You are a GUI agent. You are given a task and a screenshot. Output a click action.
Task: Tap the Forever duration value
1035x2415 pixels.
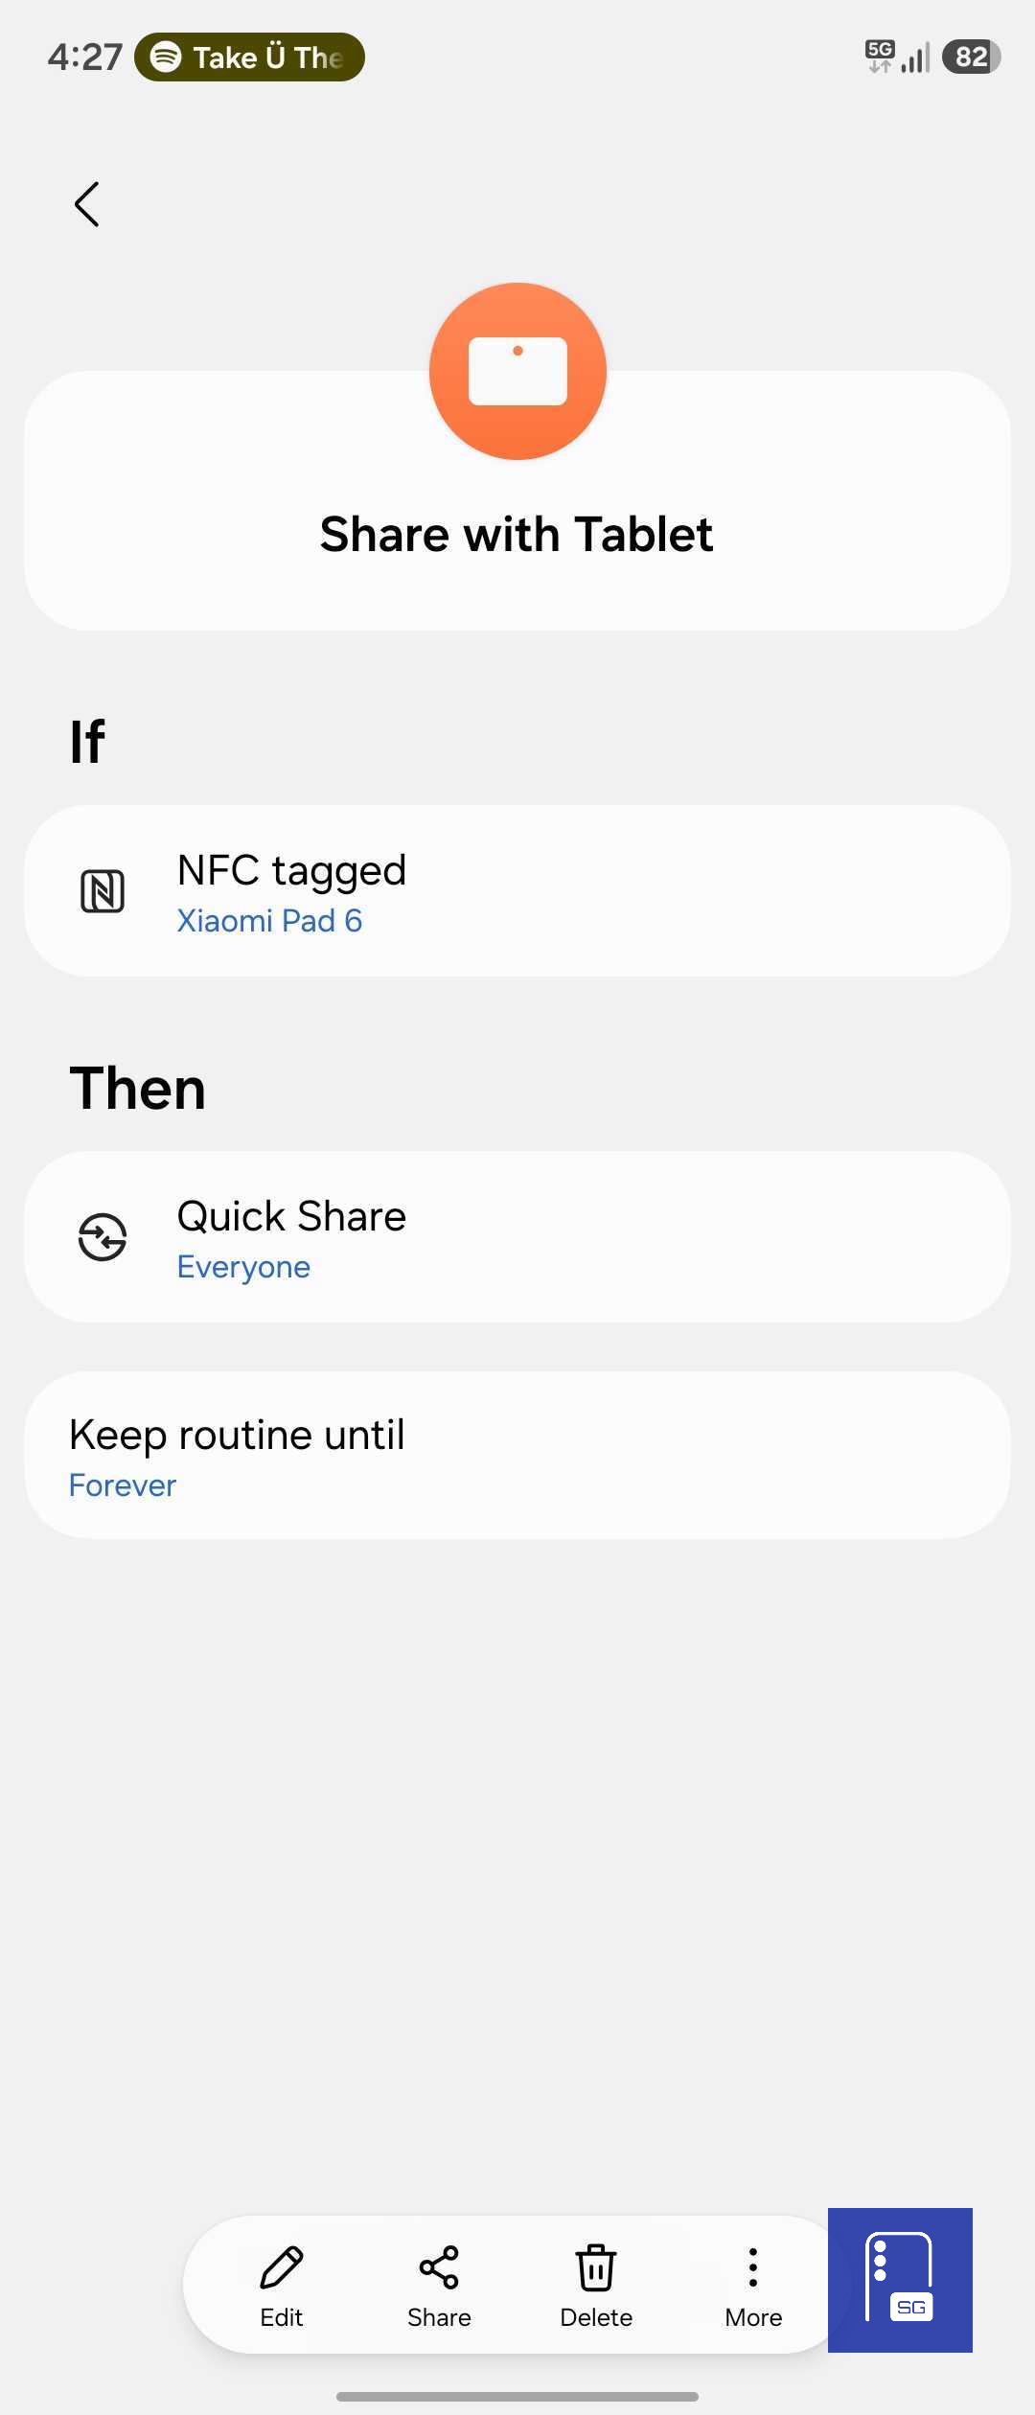point(123,1485)
